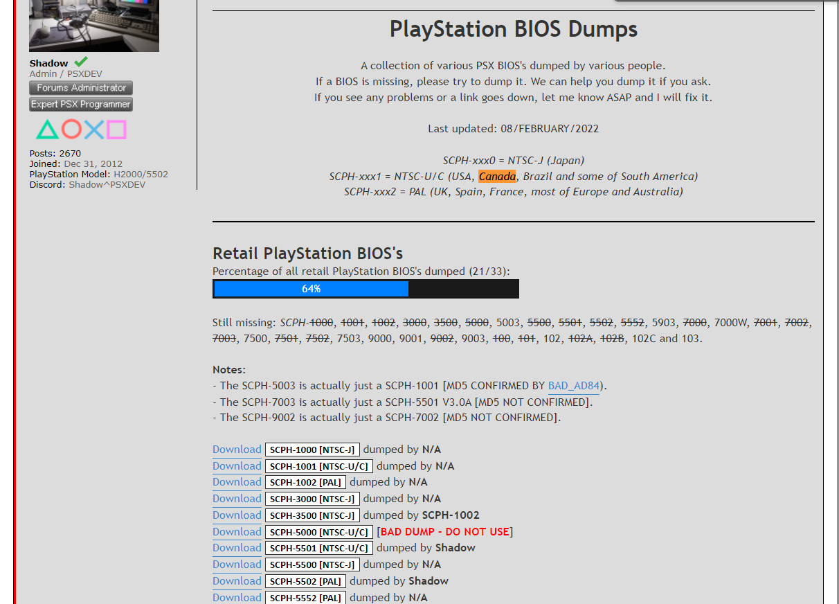Click the Last updated 08/FEBRUARY/2022 text
839x604 pixels.
[x=514, y=129]
